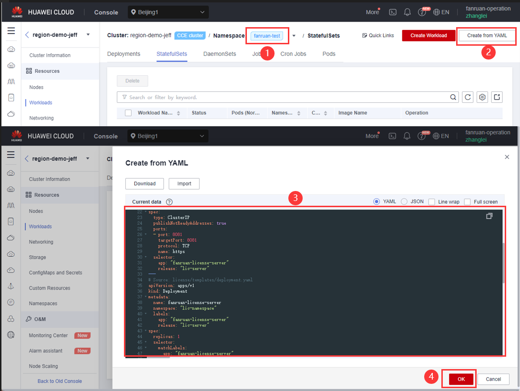Open table settings gear icon

click(482, 97)
